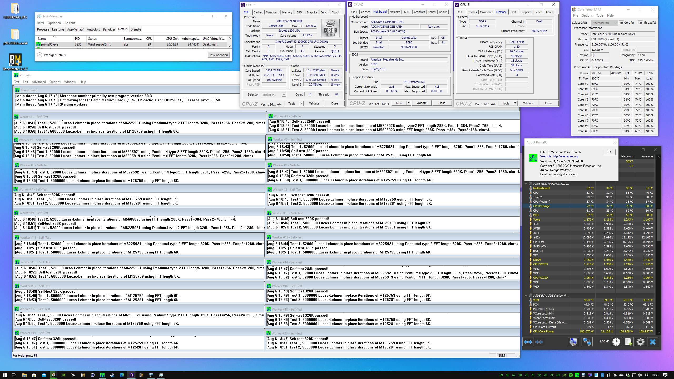Screen dimensions: 674x379
Task: Click Close button in CPU-Z Memory window
Action: click(x=548, y=103)
